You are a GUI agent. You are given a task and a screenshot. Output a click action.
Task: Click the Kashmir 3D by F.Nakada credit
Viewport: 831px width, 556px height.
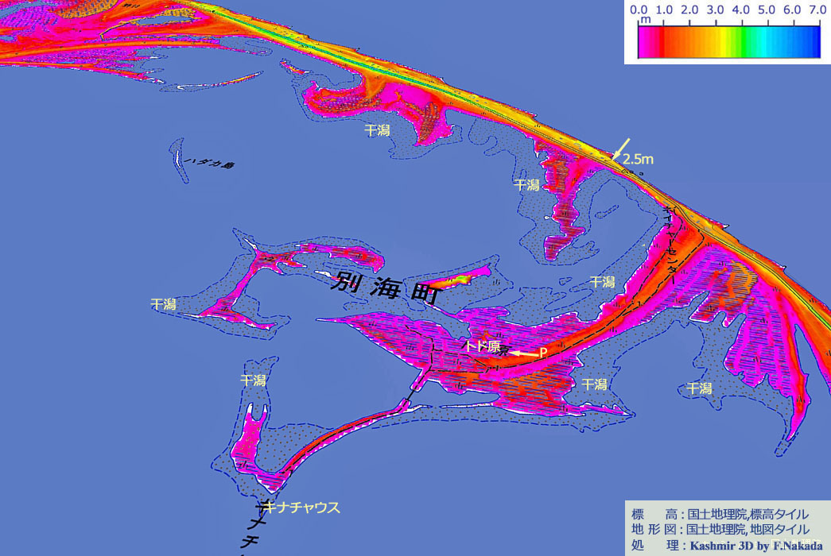point(749,546)
